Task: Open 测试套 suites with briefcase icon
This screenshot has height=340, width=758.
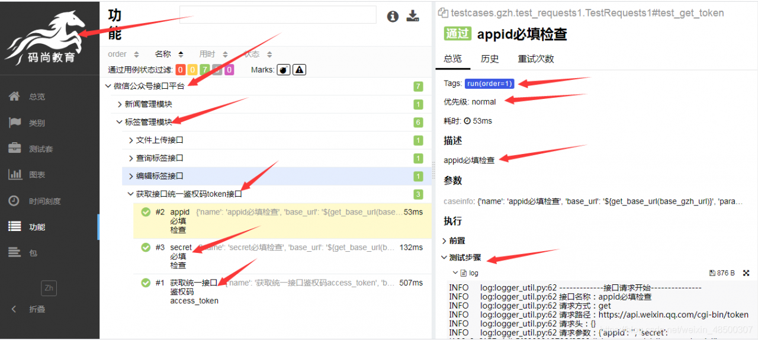Action: pyautogui.click(x=15, y=149)
